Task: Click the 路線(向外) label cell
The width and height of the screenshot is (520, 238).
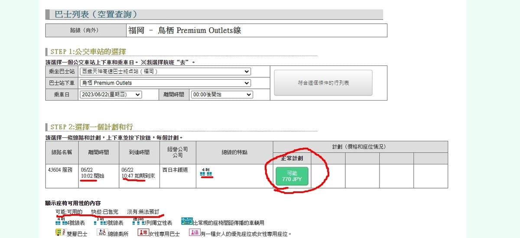Action: coord(85,30)
